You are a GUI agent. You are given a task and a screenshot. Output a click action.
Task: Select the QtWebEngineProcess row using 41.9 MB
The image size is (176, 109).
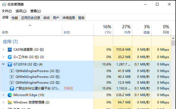pyautogui.click(x=86, y=71)
